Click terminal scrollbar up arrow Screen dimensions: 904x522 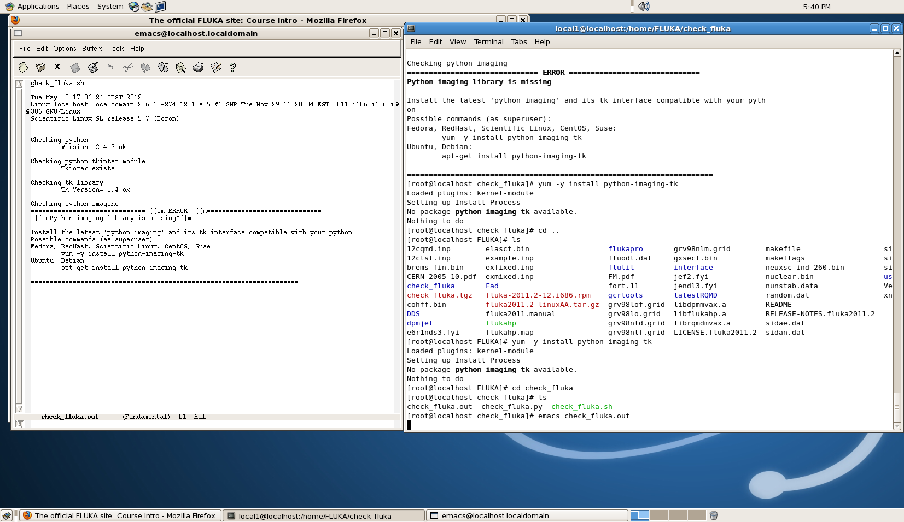point(897,52)
